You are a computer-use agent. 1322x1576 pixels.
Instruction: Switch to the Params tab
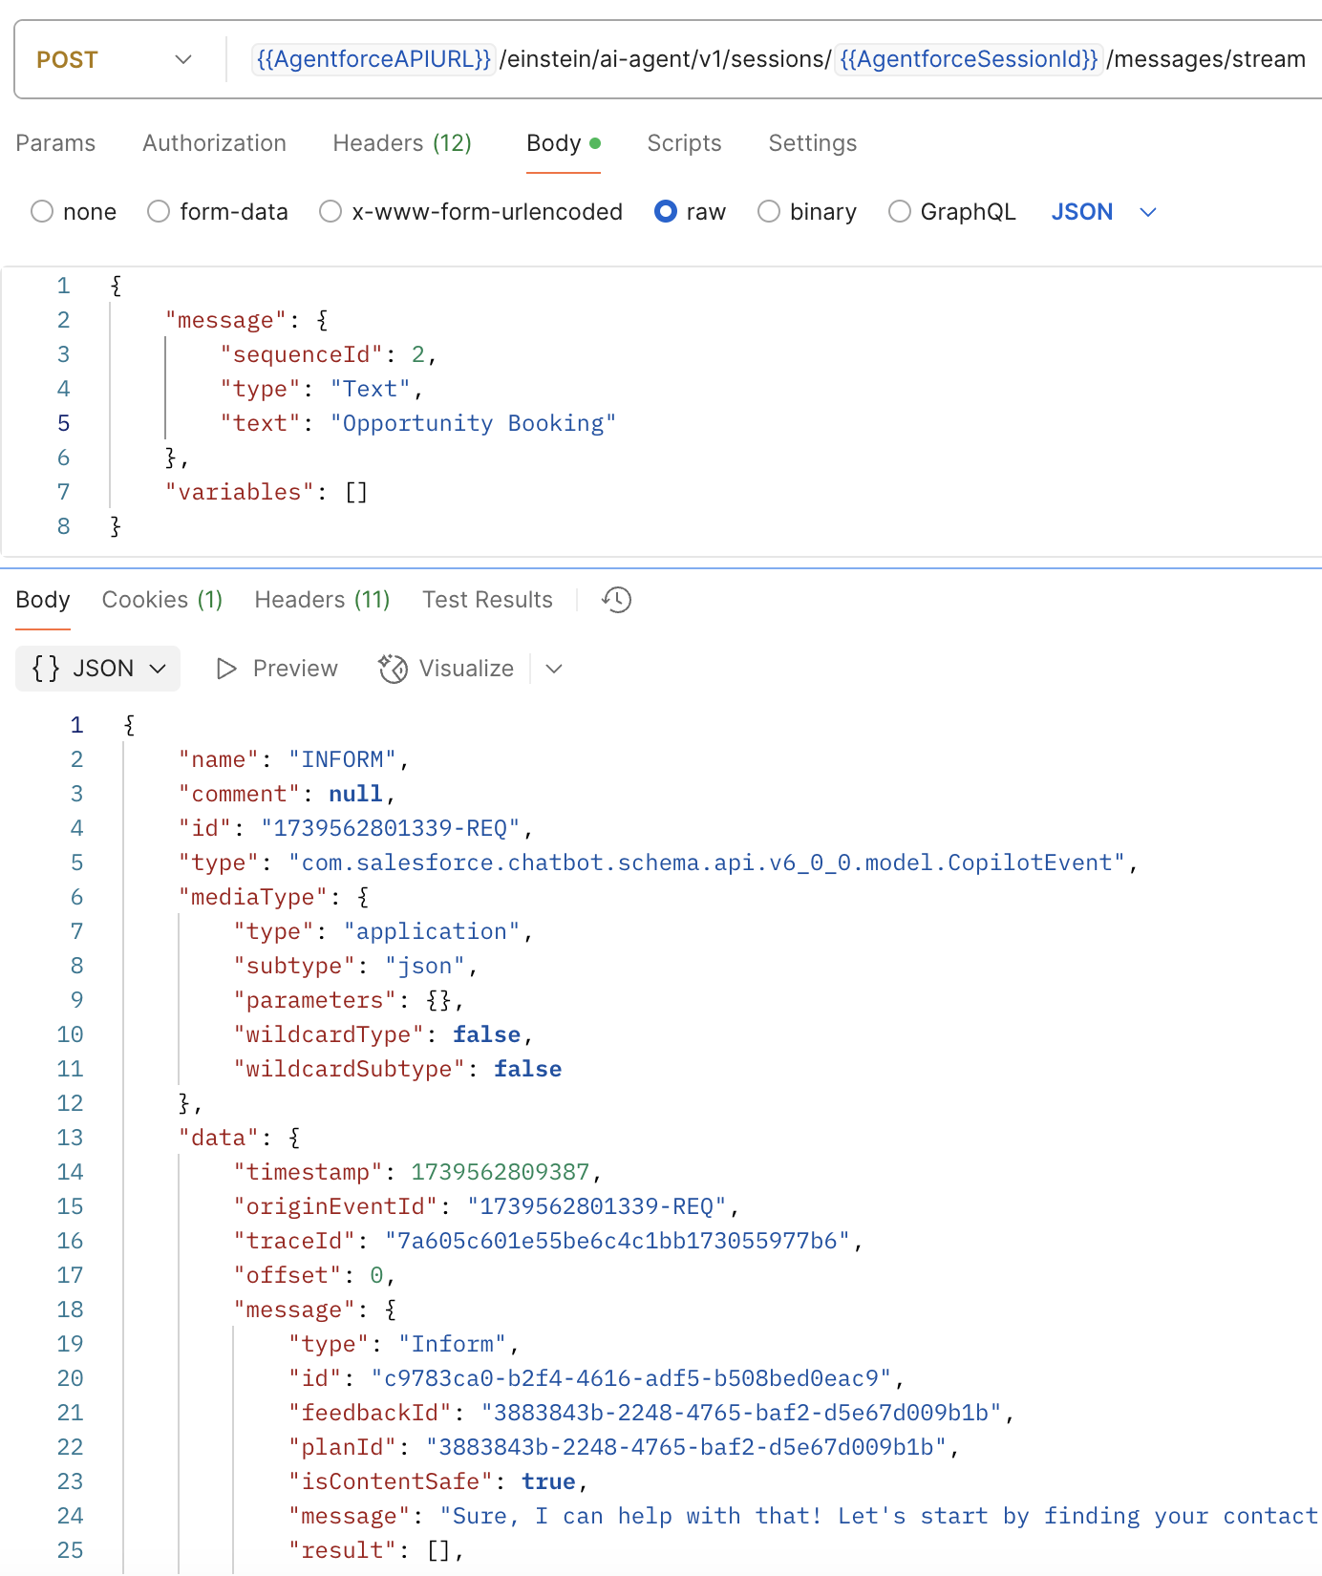tap(55, 143)
